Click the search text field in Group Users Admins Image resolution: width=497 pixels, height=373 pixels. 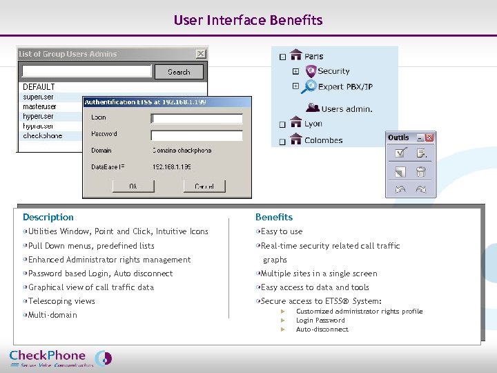tap(86, 71)
